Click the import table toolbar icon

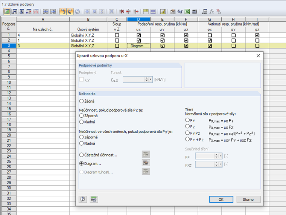click(x=173, y=12)
